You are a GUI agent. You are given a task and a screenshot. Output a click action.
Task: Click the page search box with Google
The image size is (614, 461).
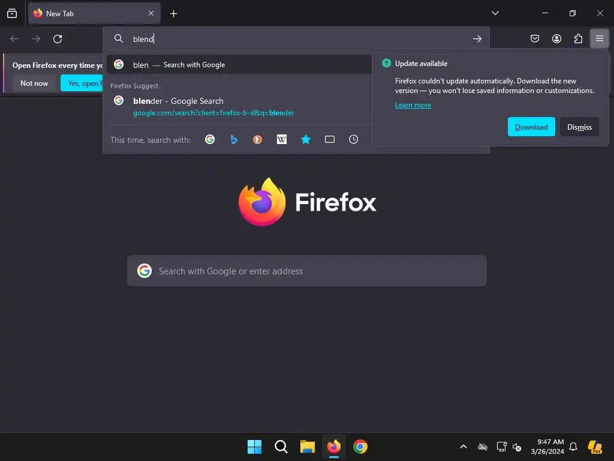306,271
